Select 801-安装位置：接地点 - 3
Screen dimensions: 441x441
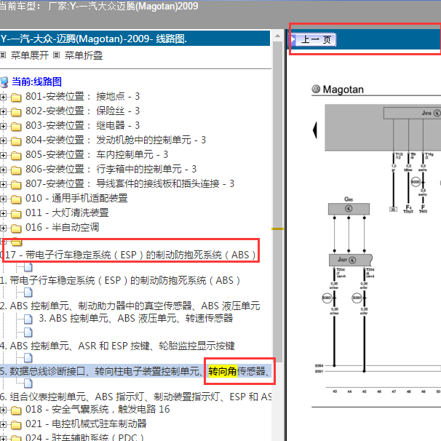coord(83,97)
